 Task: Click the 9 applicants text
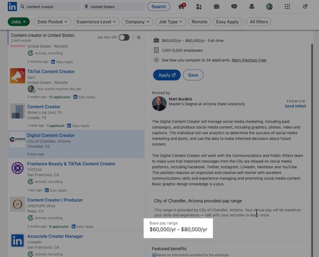59,226
